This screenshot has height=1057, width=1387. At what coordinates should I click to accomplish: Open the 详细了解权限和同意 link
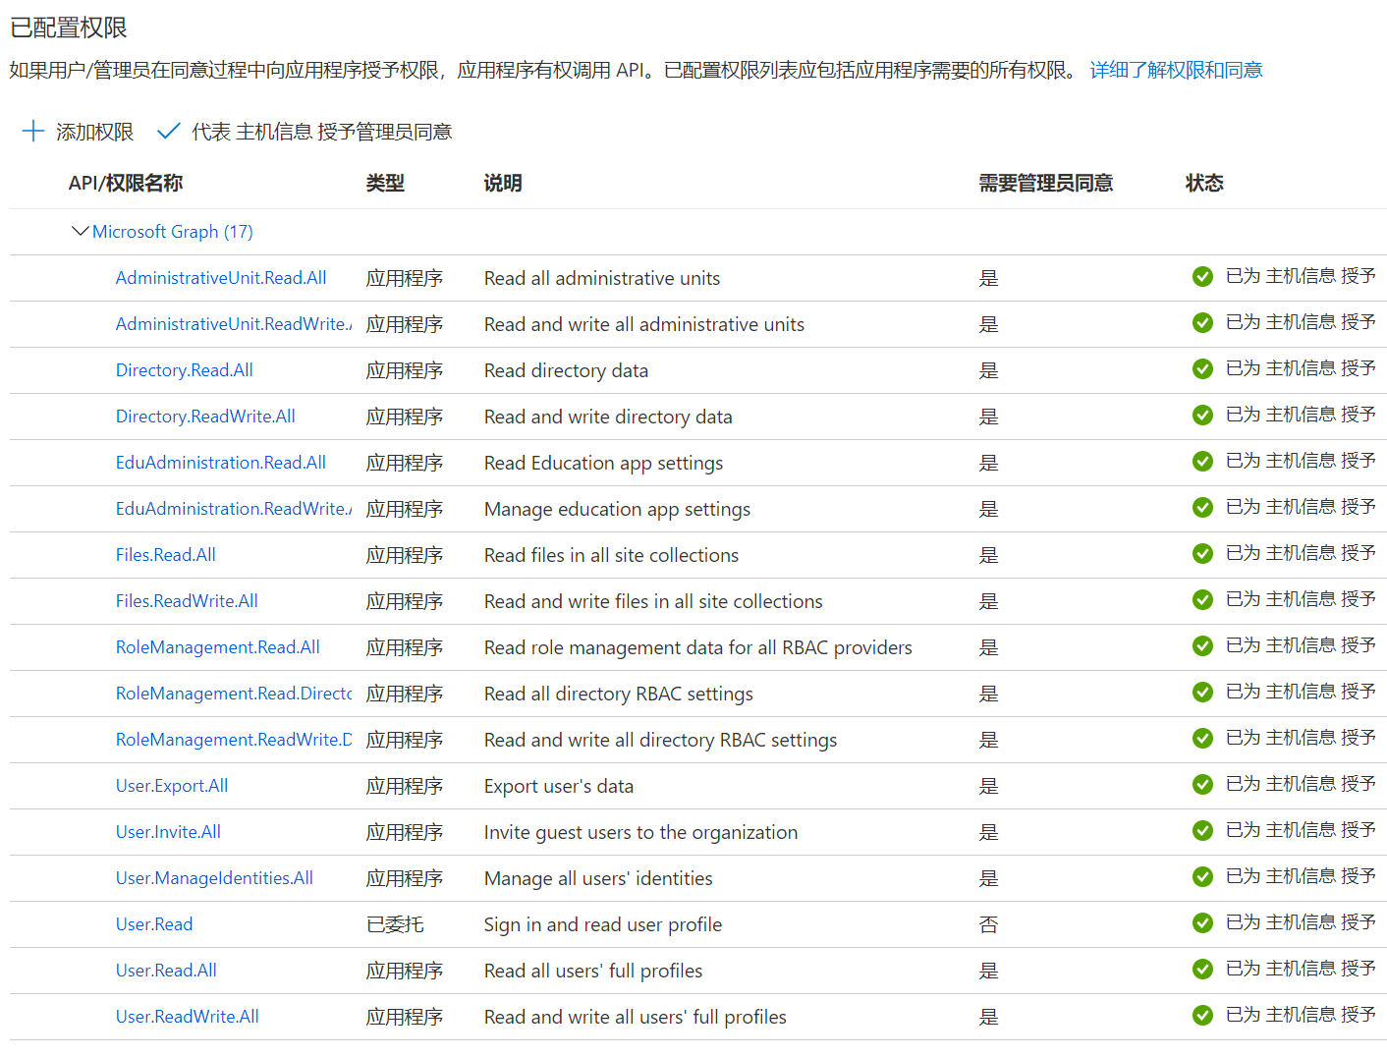pos(1176,70)
